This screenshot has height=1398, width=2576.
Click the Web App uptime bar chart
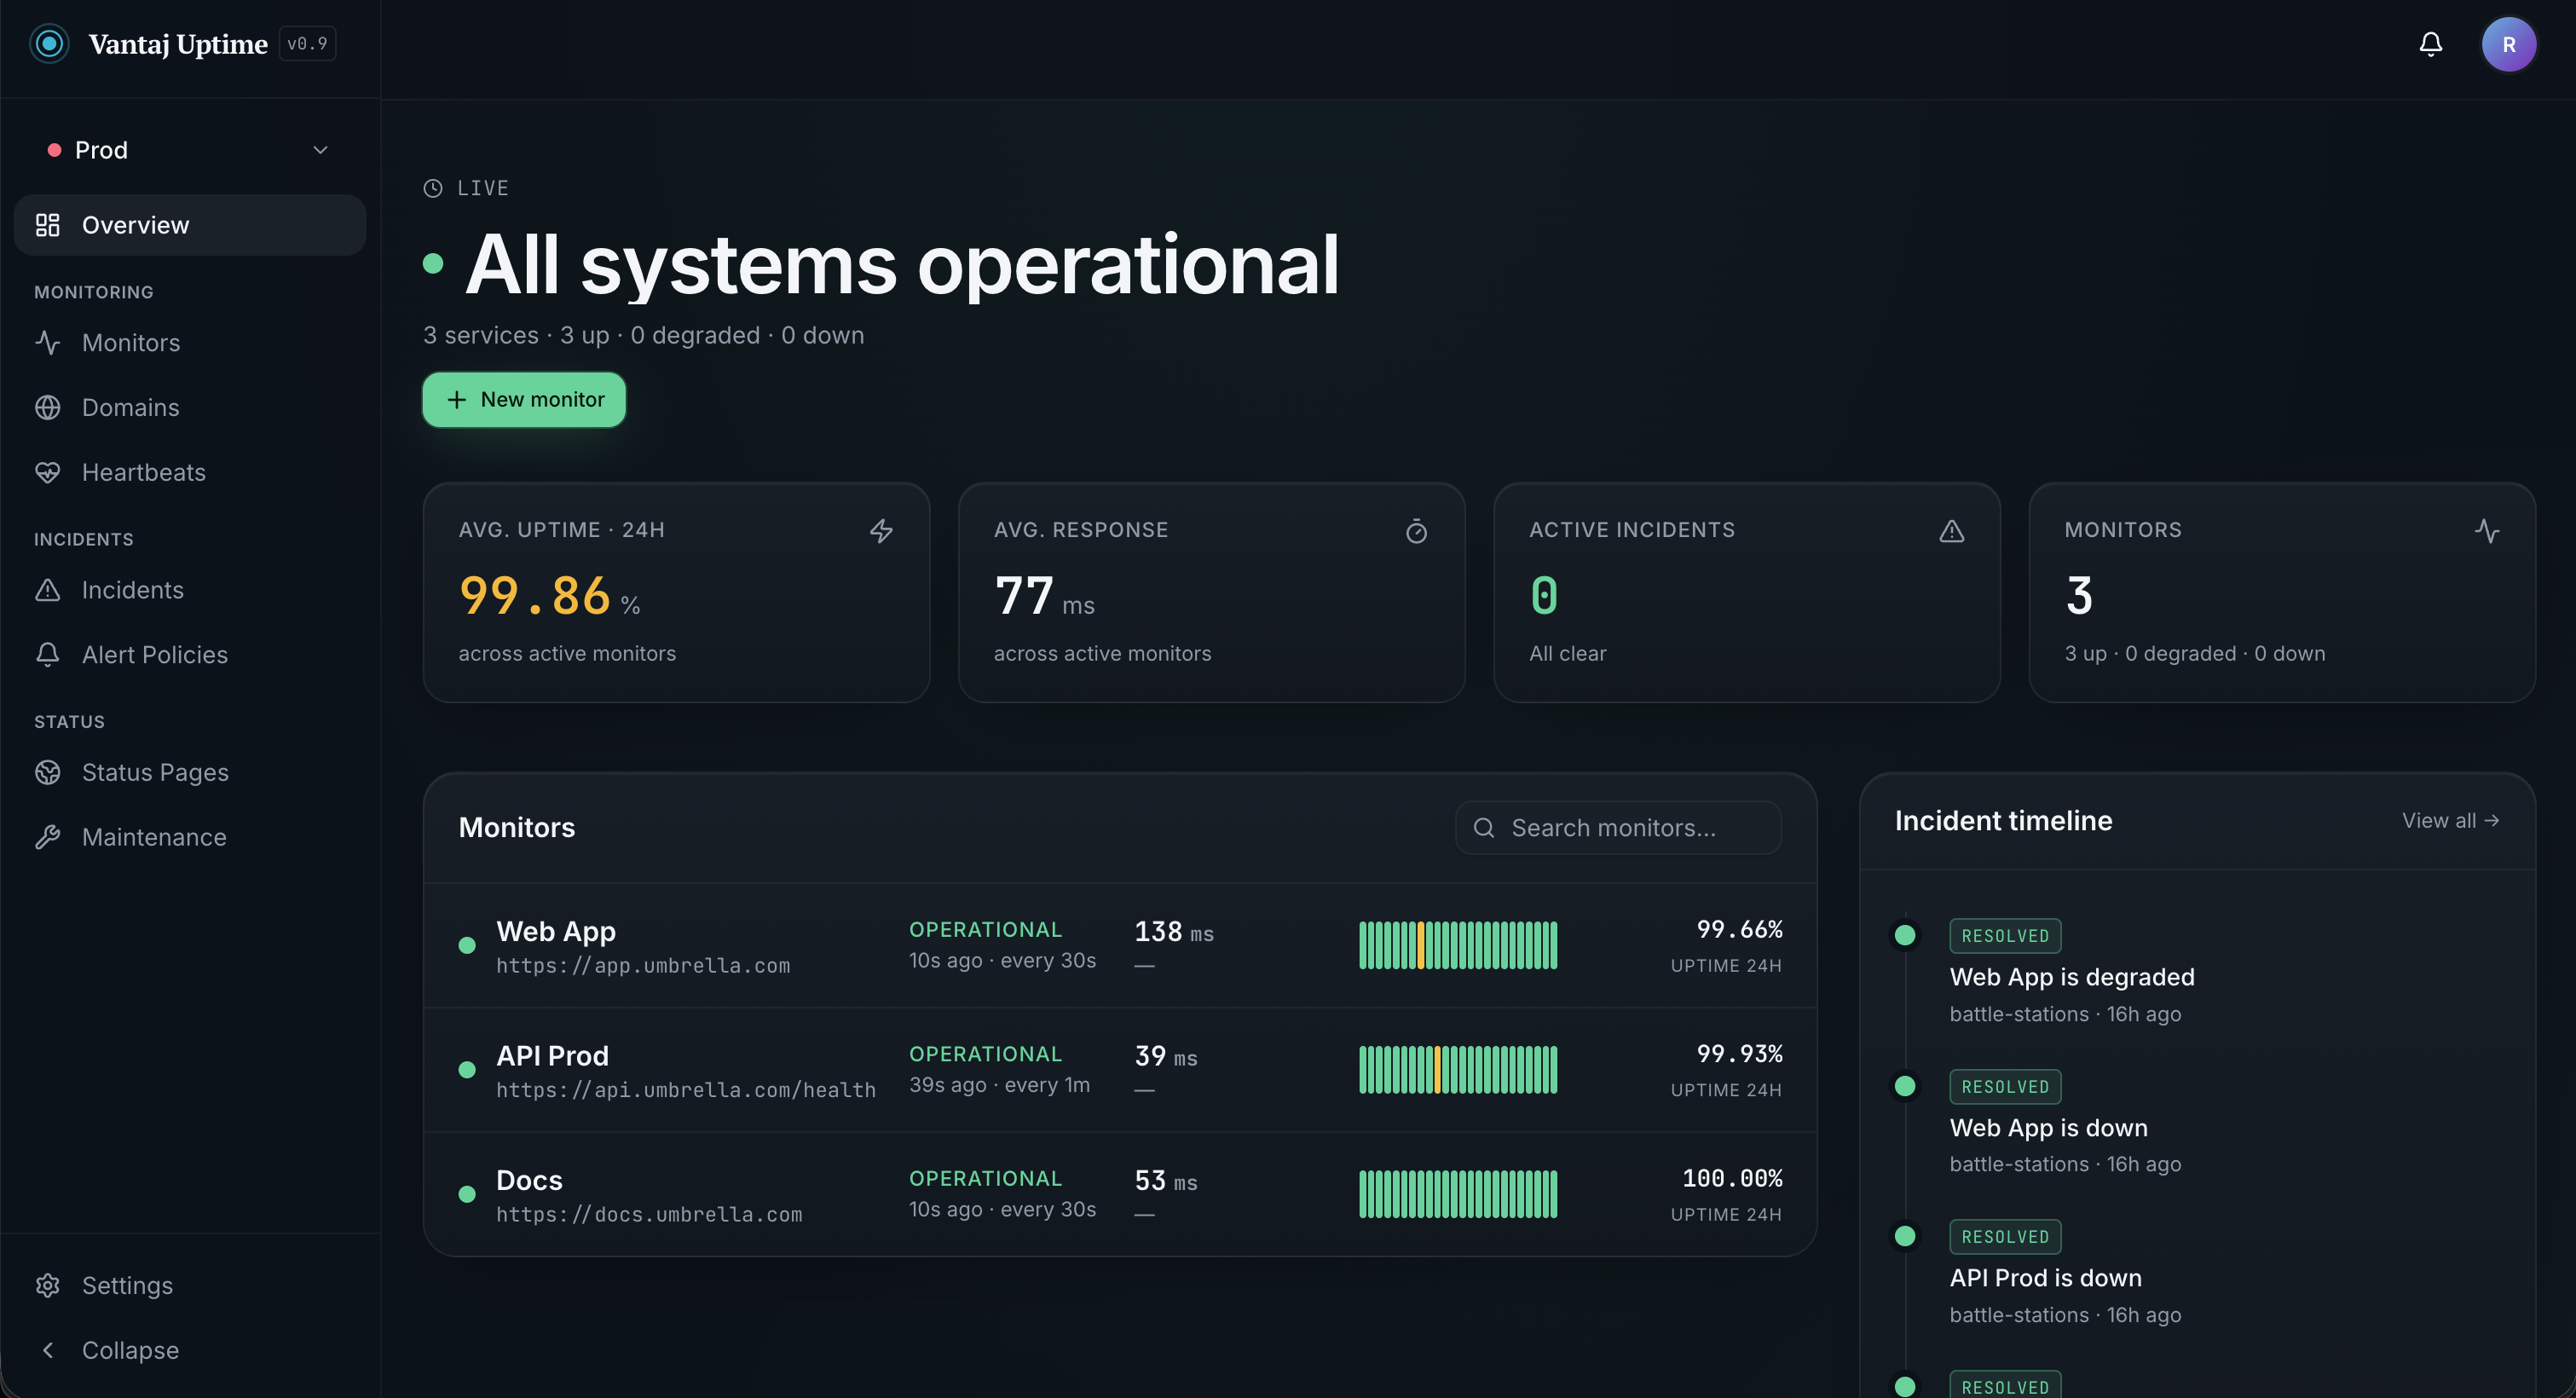1458,946
